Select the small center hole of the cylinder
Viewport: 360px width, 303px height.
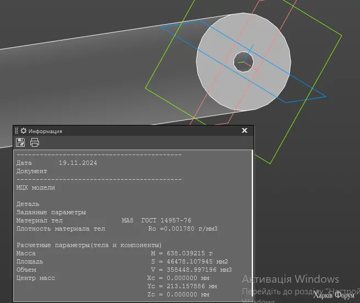[x=243, y=61]
